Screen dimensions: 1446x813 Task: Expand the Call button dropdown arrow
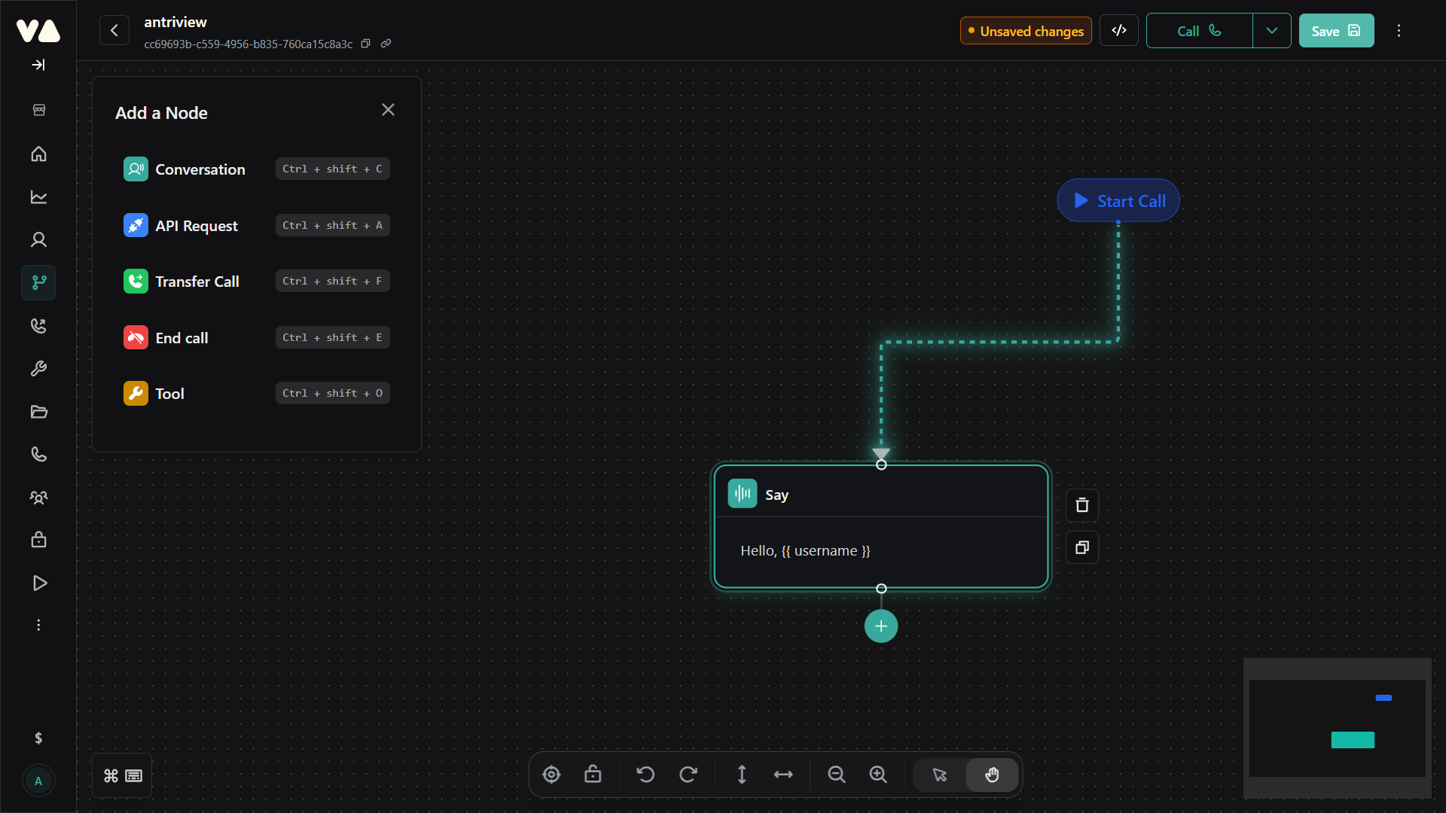coord(1272,31)
